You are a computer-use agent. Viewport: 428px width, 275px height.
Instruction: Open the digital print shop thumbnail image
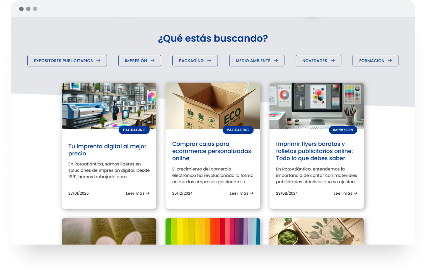(109, 105)
